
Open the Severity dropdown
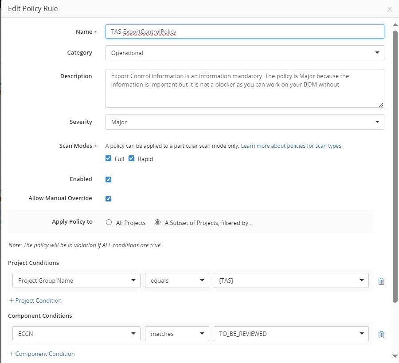pos(245,122)
